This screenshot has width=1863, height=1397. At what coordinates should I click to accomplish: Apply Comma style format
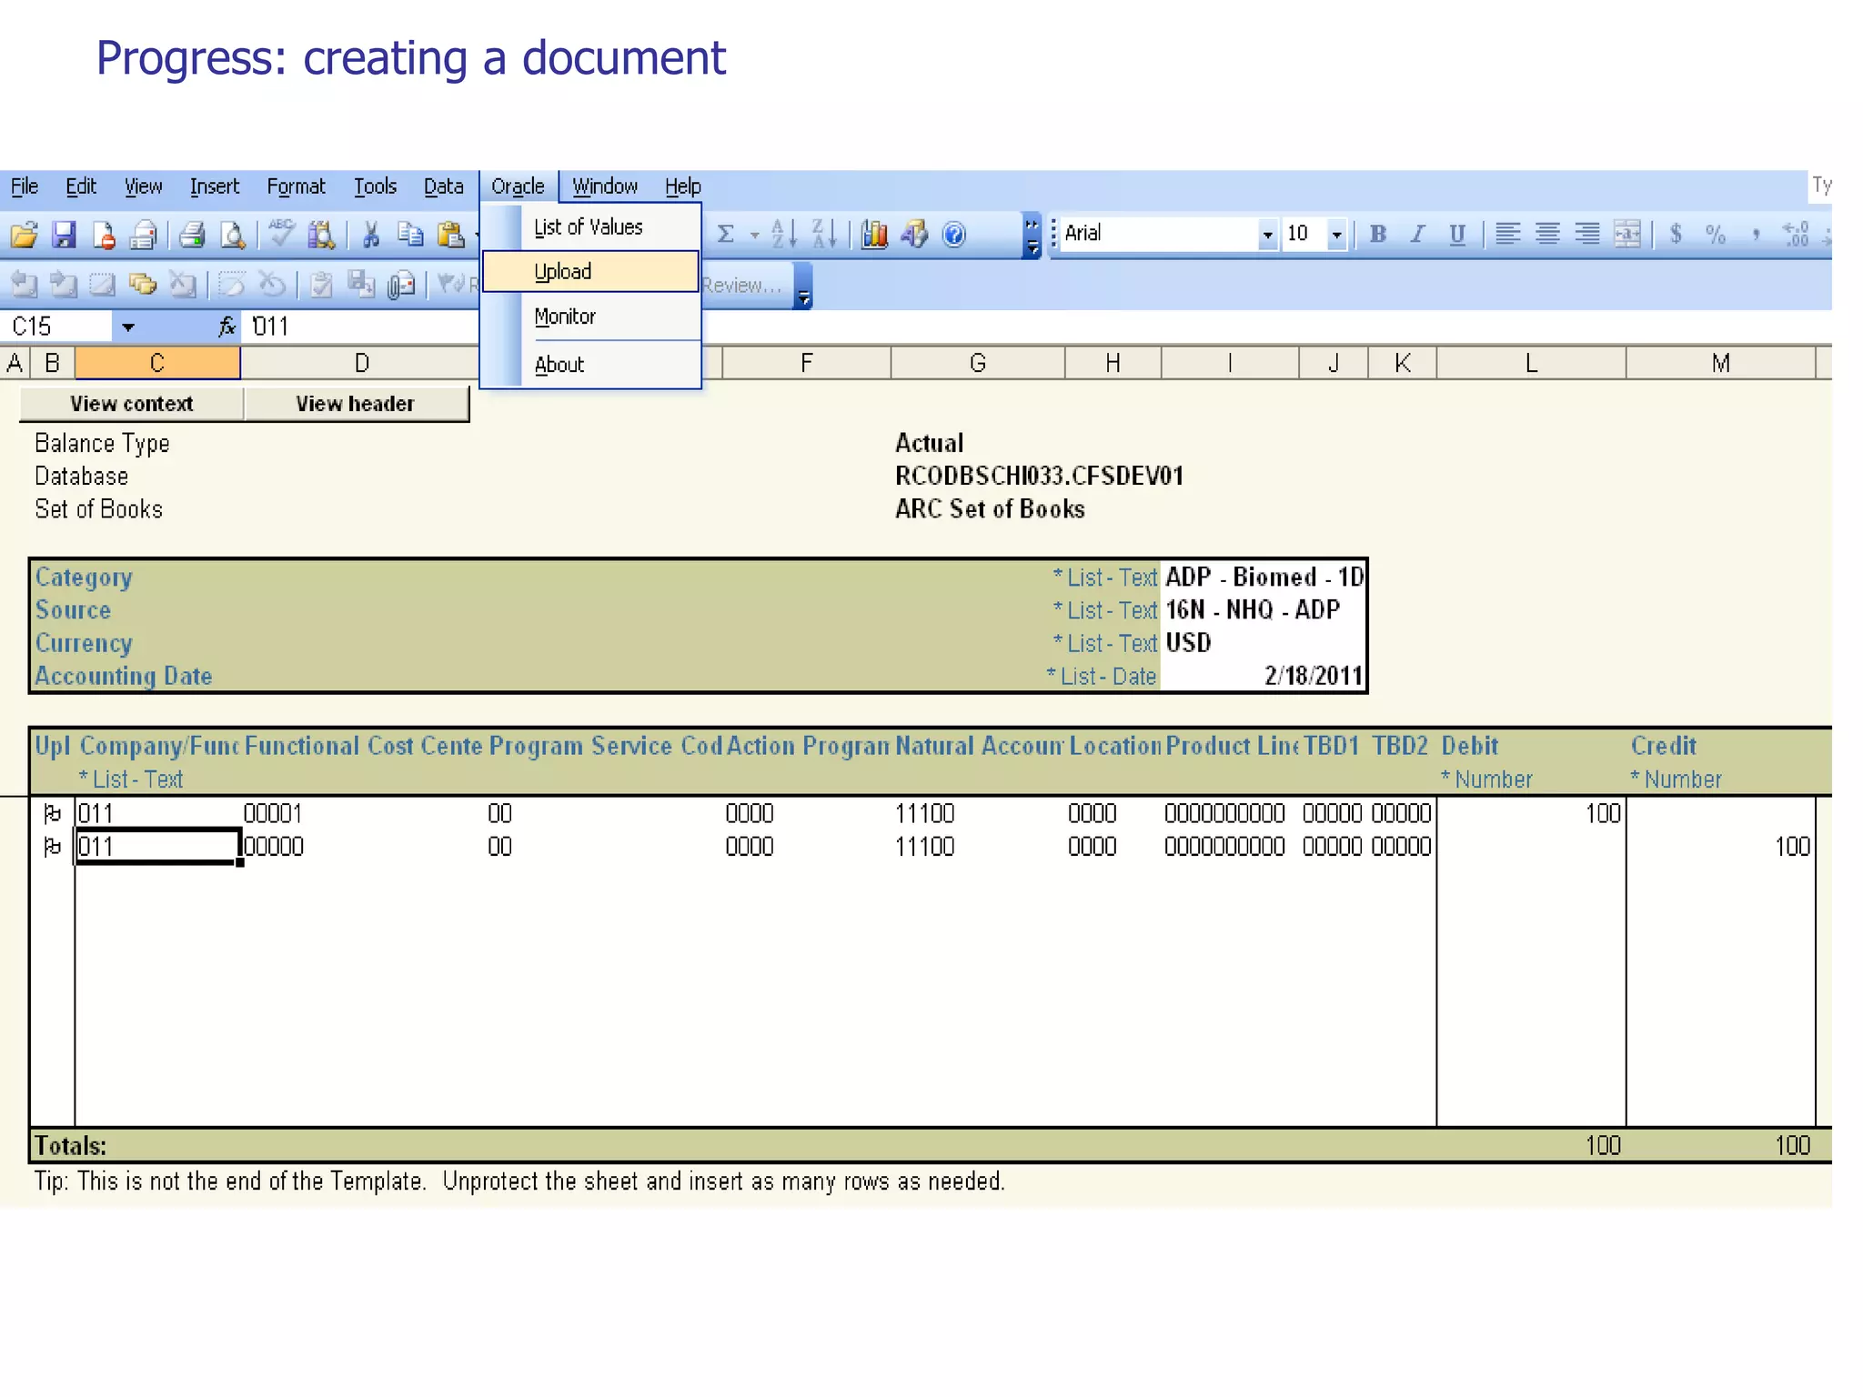[1756, 236]
